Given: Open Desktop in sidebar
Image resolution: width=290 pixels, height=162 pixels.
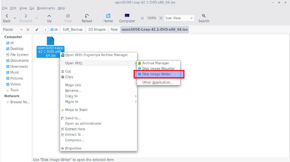Looking at the screenshot, I should coord(15,49).
